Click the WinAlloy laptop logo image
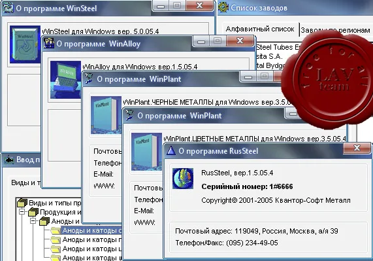 pos(65,80)
